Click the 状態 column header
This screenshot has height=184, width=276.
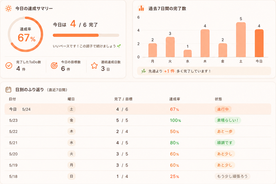pos(218,99)
